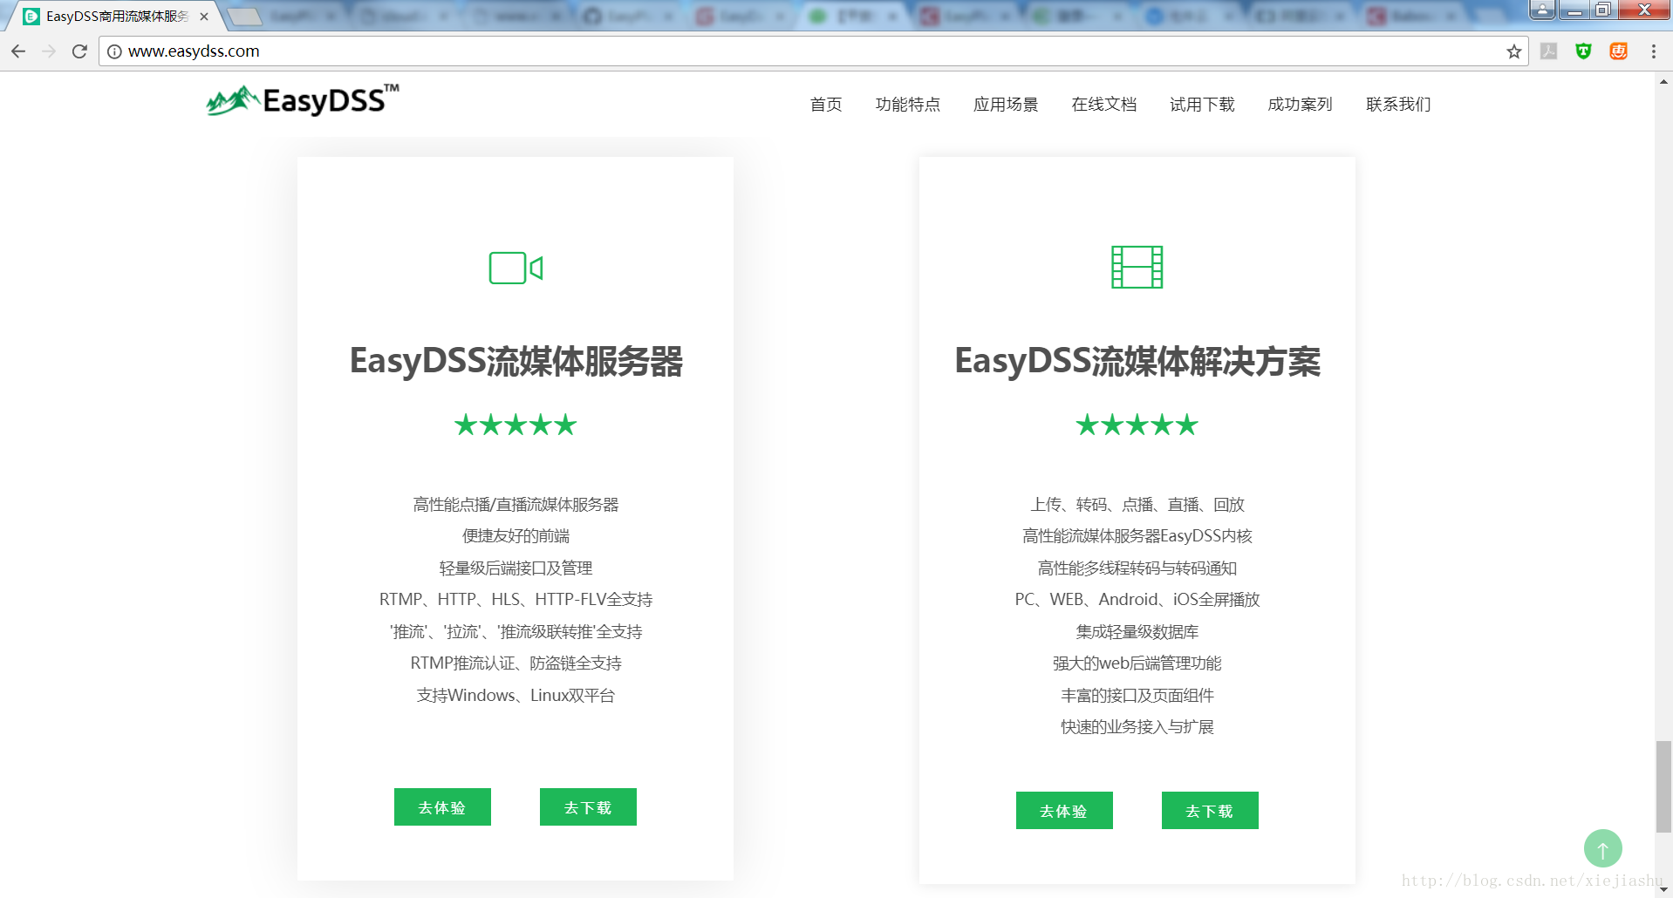Click text 高性能多线程转码与转码通知
This screenshot has width=1673, height=898.
click(1137, 568)
